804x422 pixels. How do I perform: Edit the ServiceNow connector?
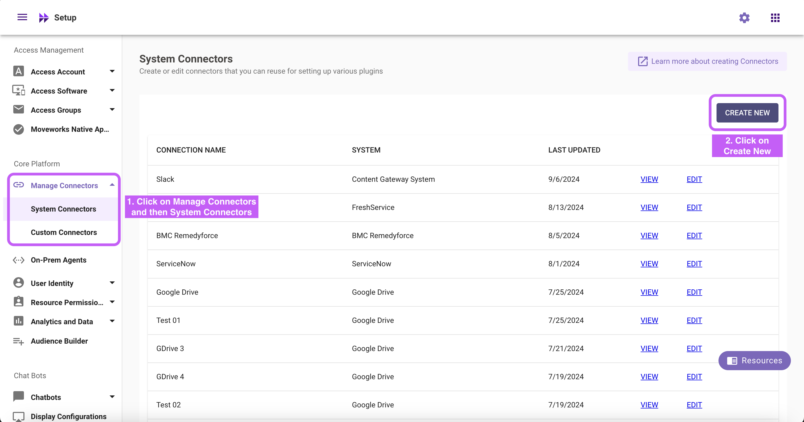694,264
